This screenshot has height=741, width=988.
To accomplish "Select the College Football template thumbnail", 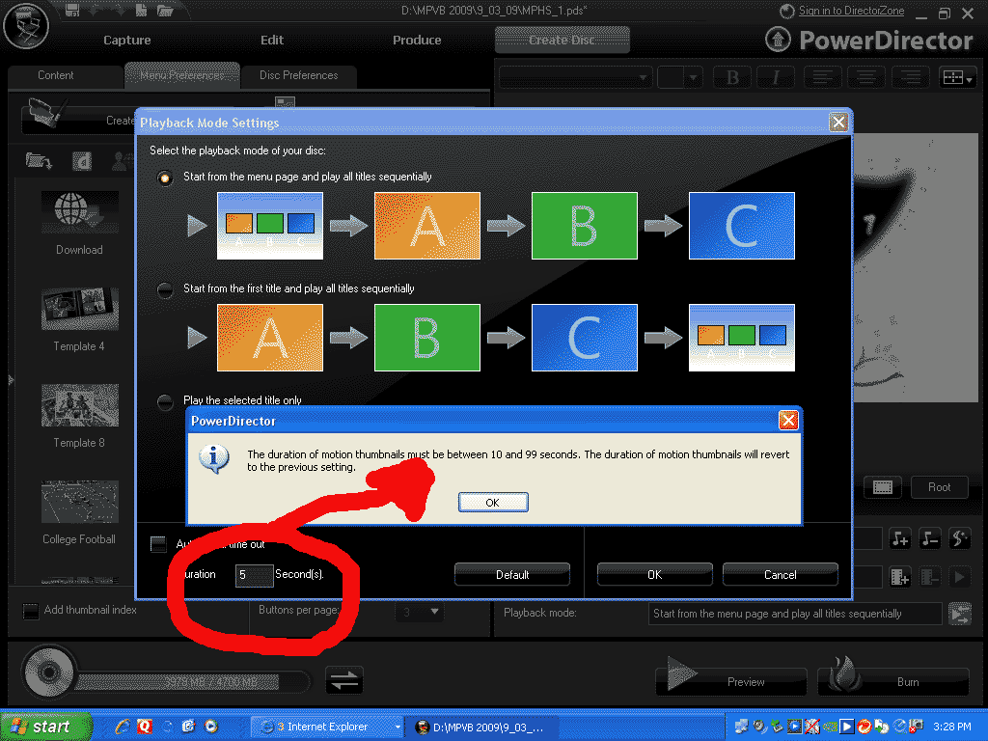I will 79,502.
